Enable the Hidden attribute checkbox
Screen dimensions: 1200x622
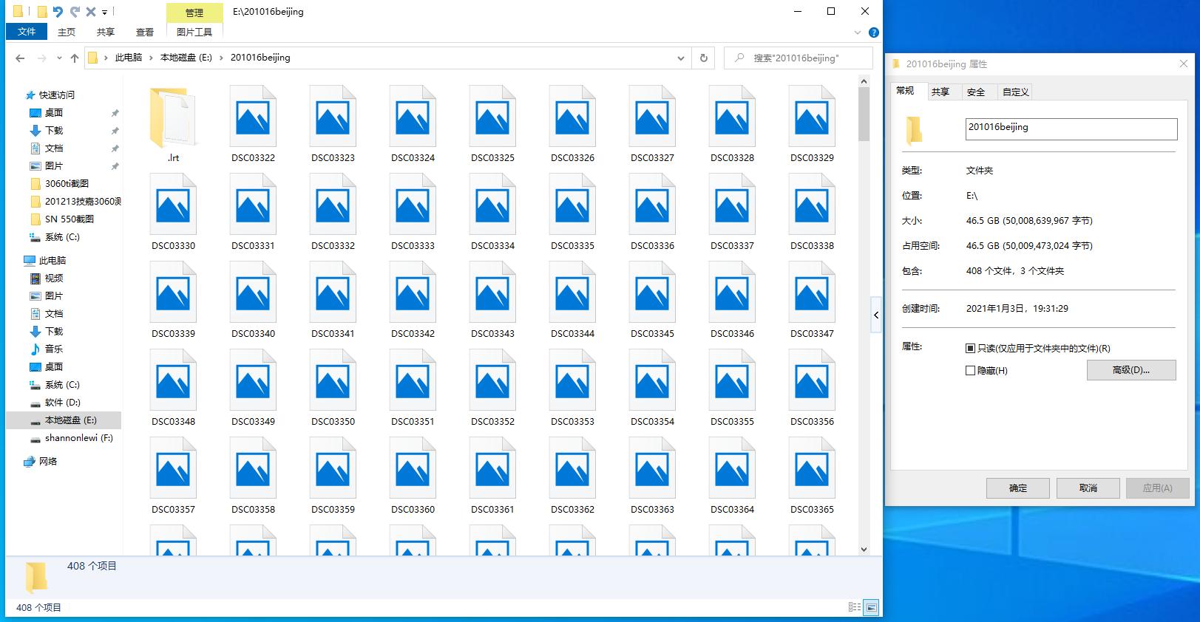[970, 371]
